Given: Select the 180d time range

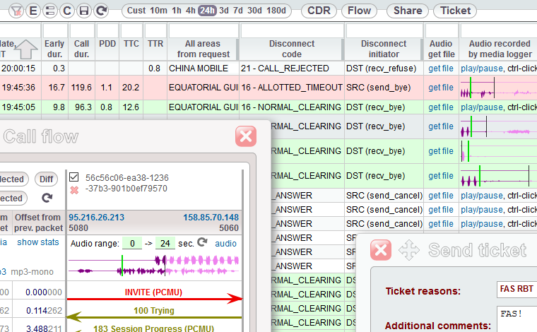Looking at the screenshot, I should pos(276,11).
